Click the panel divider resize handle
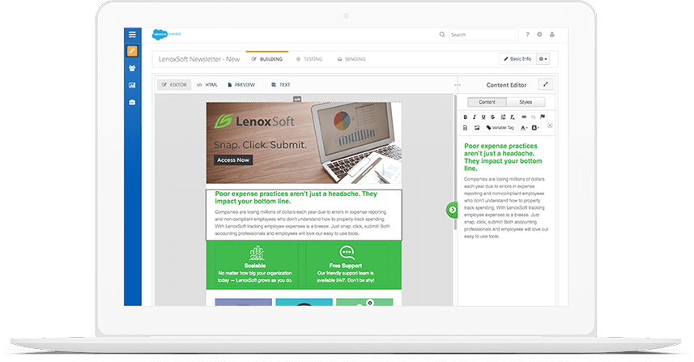This screenshot has width=694, height=362. (458, 84)
